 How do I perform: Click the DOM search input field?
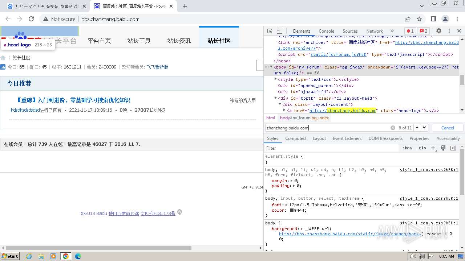(327, 128)
